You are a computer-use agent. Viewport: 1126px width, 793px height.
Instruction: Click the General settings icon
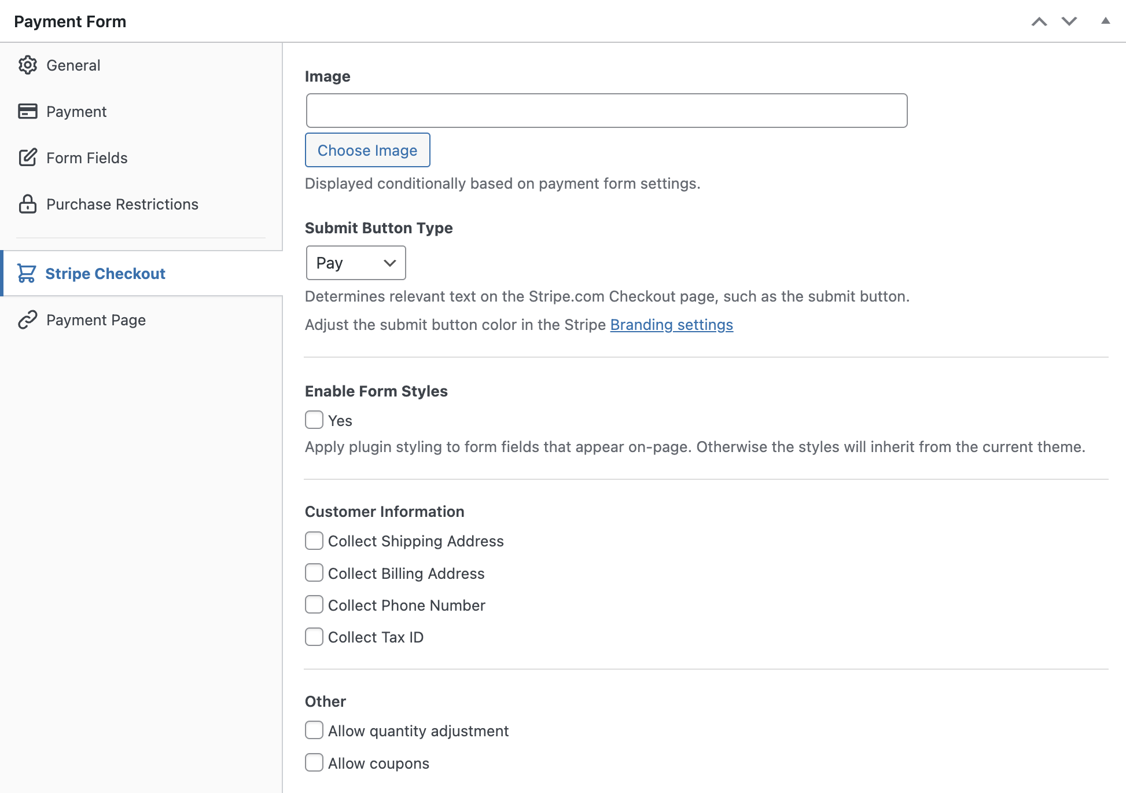pyautogui.click(x=27, y=65)
